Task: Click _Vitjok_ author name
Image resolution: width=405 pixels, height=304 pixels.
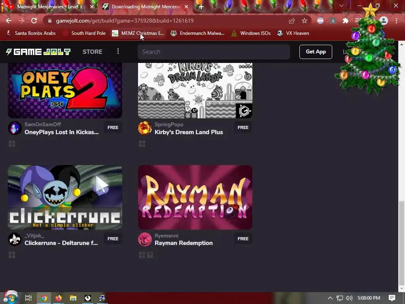Action: coord(34,236)
